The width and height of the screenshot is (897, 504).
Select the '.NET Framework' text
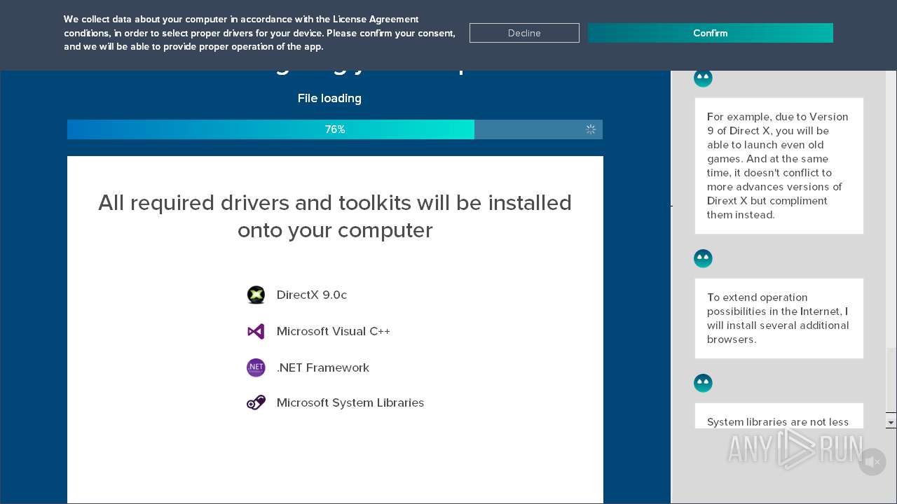pos(323,367)
